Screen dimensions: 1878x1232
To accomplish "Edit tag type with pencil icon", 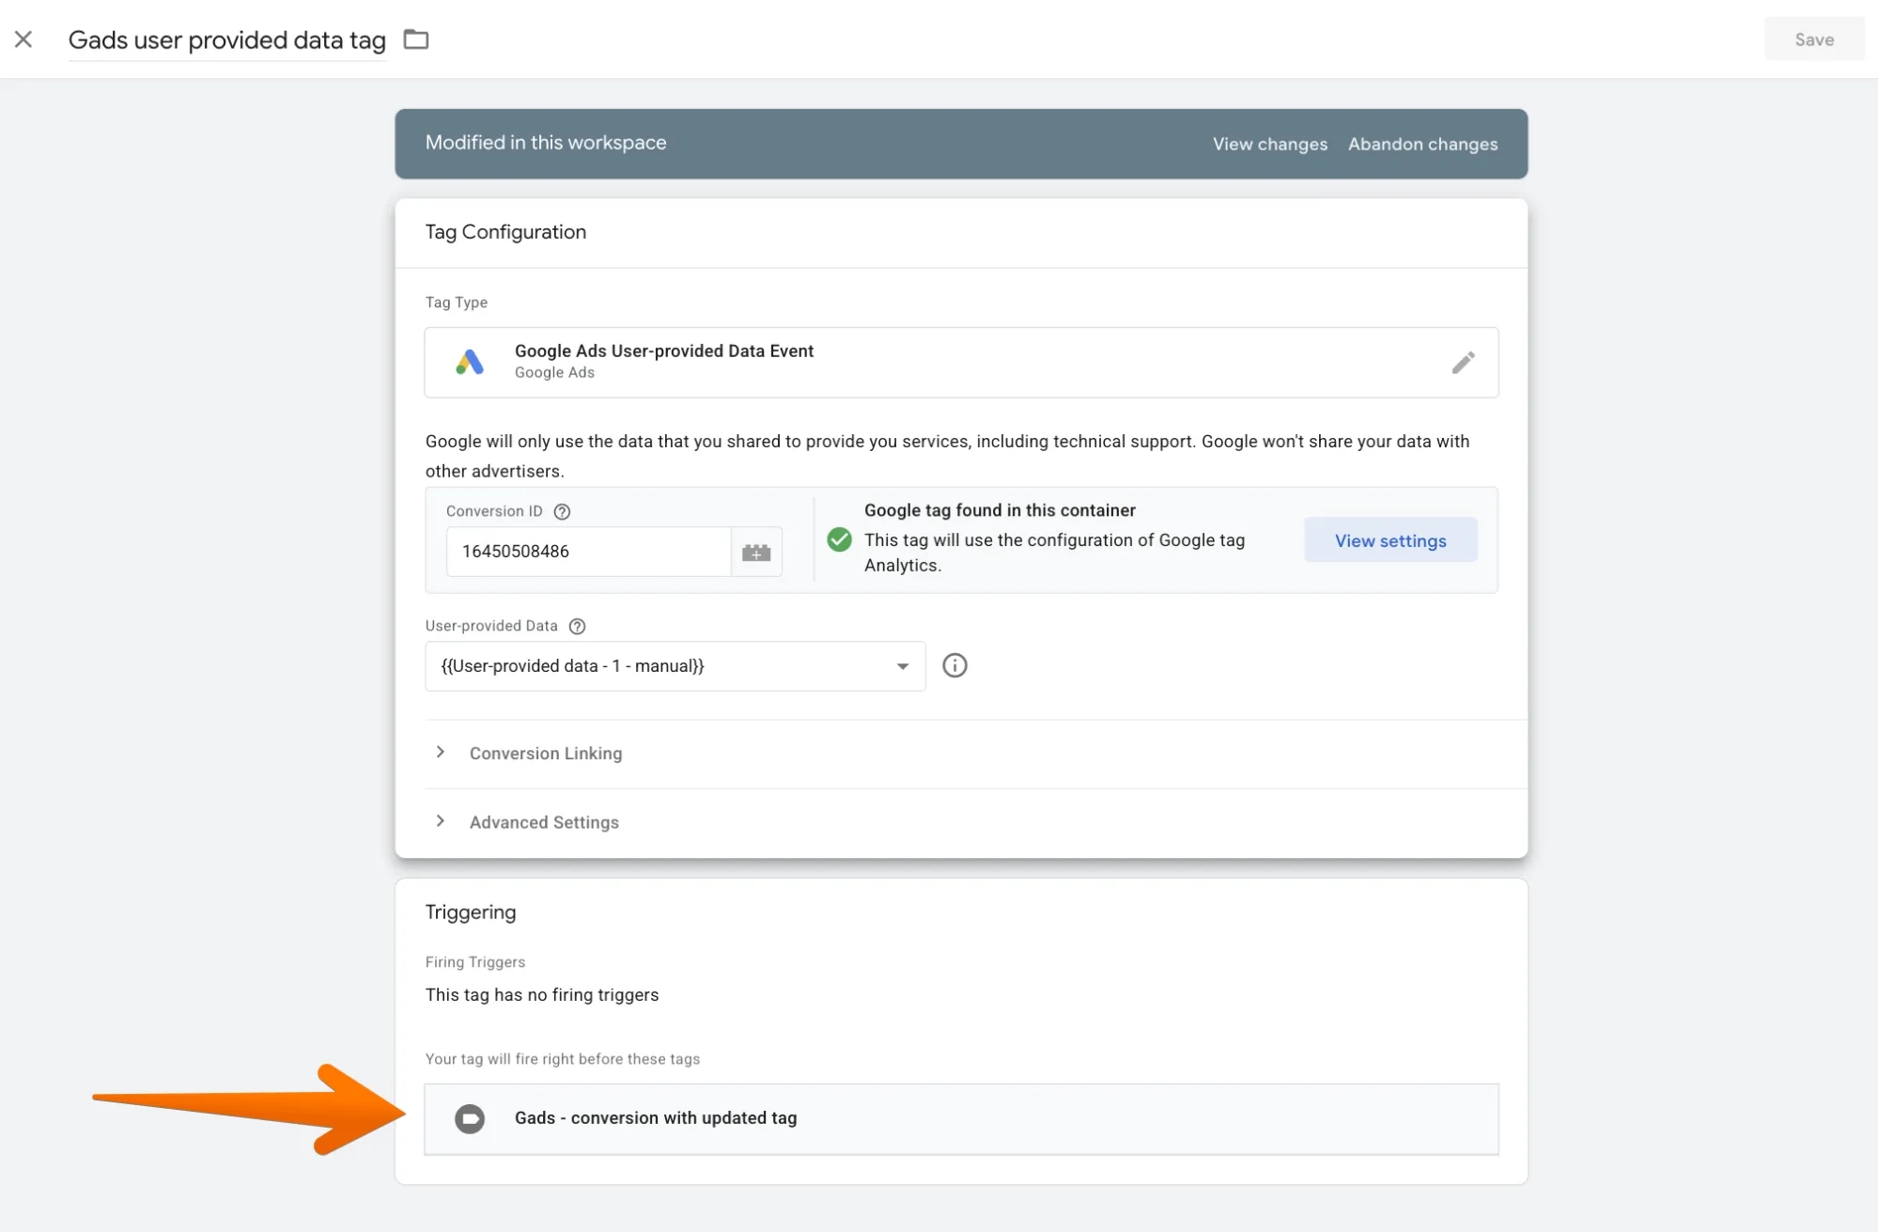I will coord(1463,363).
